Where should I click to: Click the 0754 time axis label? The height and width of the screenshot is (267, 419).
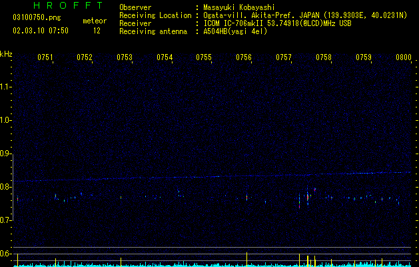pyautogui.click(x=165, y=57)
